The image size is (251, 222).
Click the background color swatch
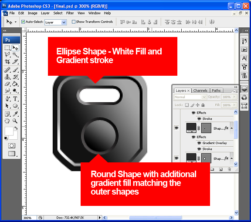pyautogui.click(x=15, y=137)
